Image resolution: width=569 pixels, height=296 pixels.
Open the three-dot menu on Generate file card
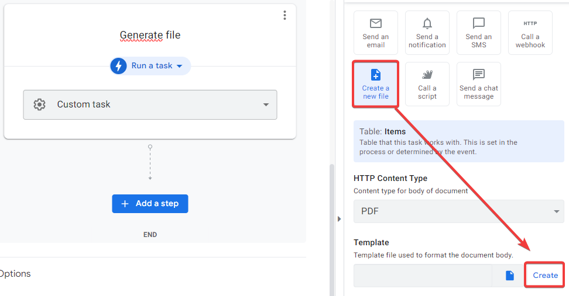tap(284, 15)
